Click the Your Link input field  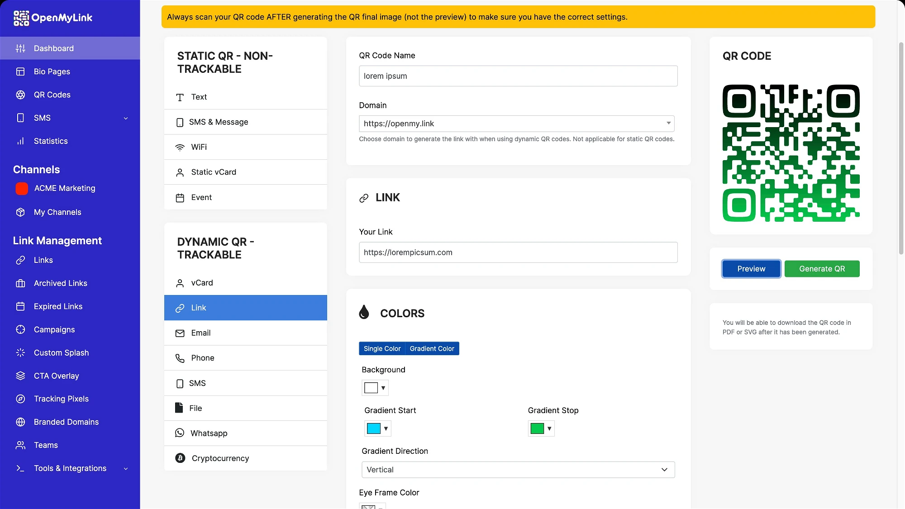click(518, 252)
